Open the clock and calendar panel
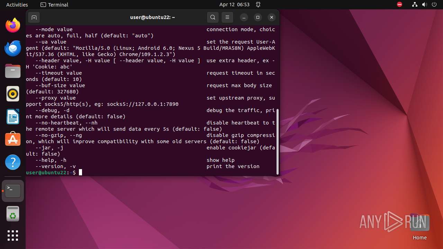This screenshot has width=443, height=249. (234, 4)
